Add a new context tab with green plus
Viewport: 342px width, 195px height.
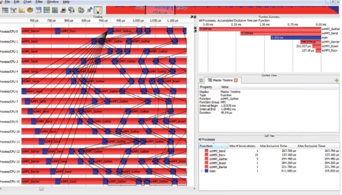coord(337,80)
